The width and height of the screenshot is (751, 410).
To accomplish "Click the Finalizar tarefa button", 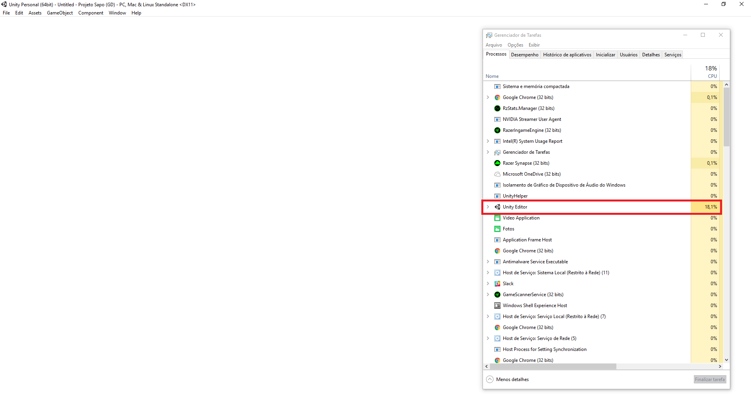I will [710, 379].
